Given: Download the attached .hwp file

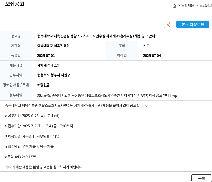Looking at the screenshot, I should [x=107, y=95].
